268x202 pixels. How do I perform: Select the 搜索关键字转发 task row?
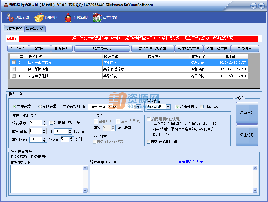(x=129, y=62)
